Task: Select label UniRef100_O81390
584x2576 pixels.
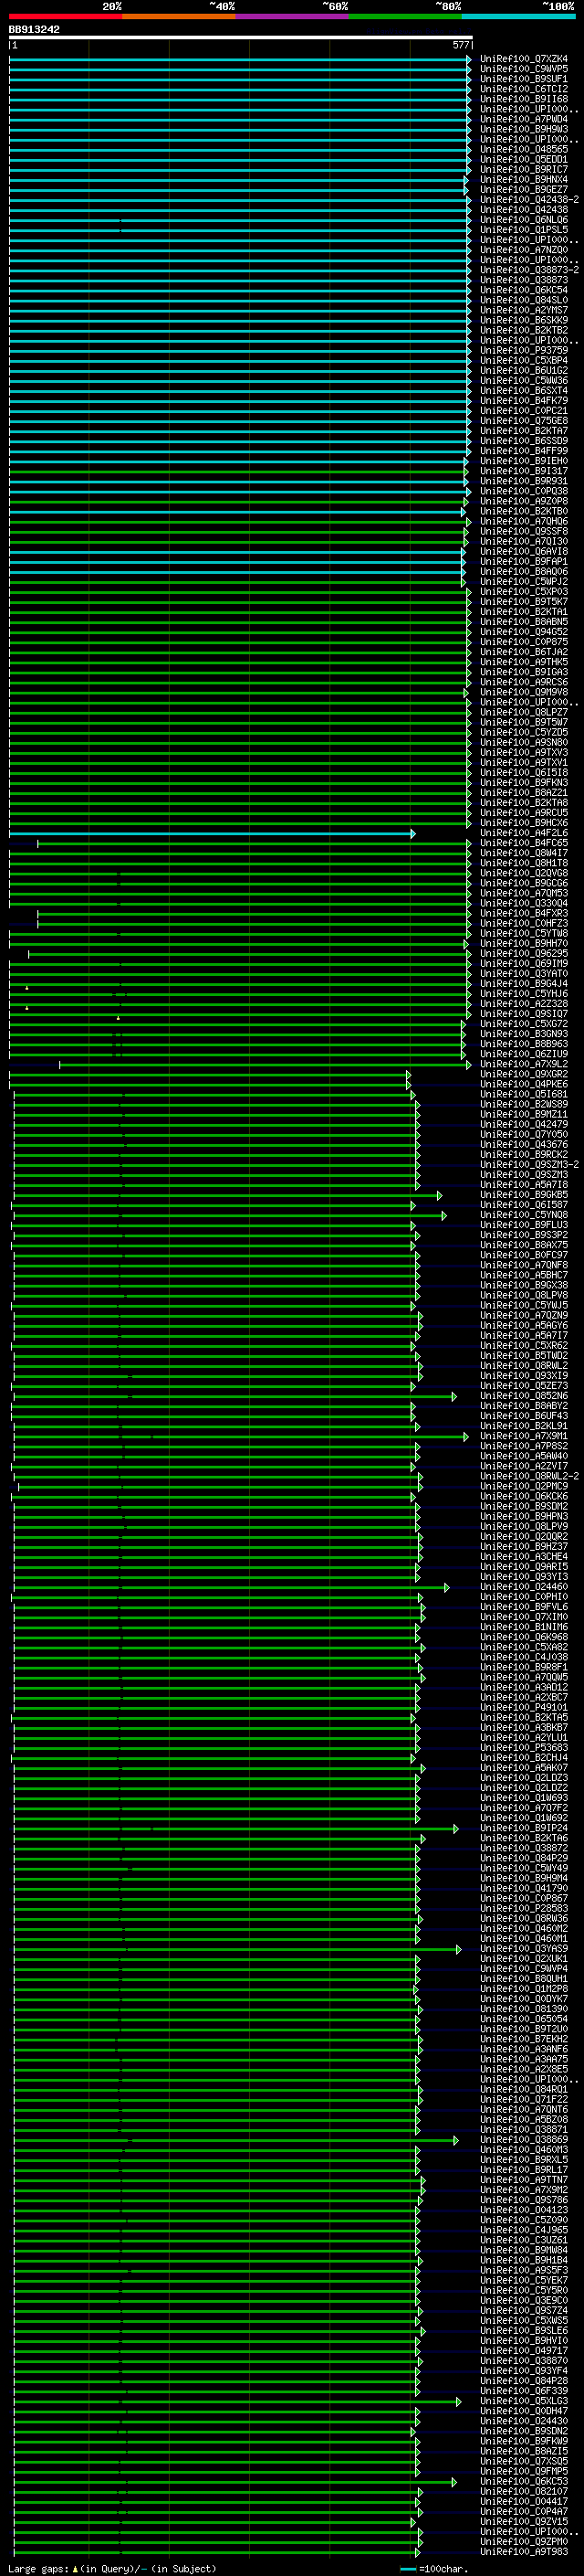Action: [x=523, y=2010]
